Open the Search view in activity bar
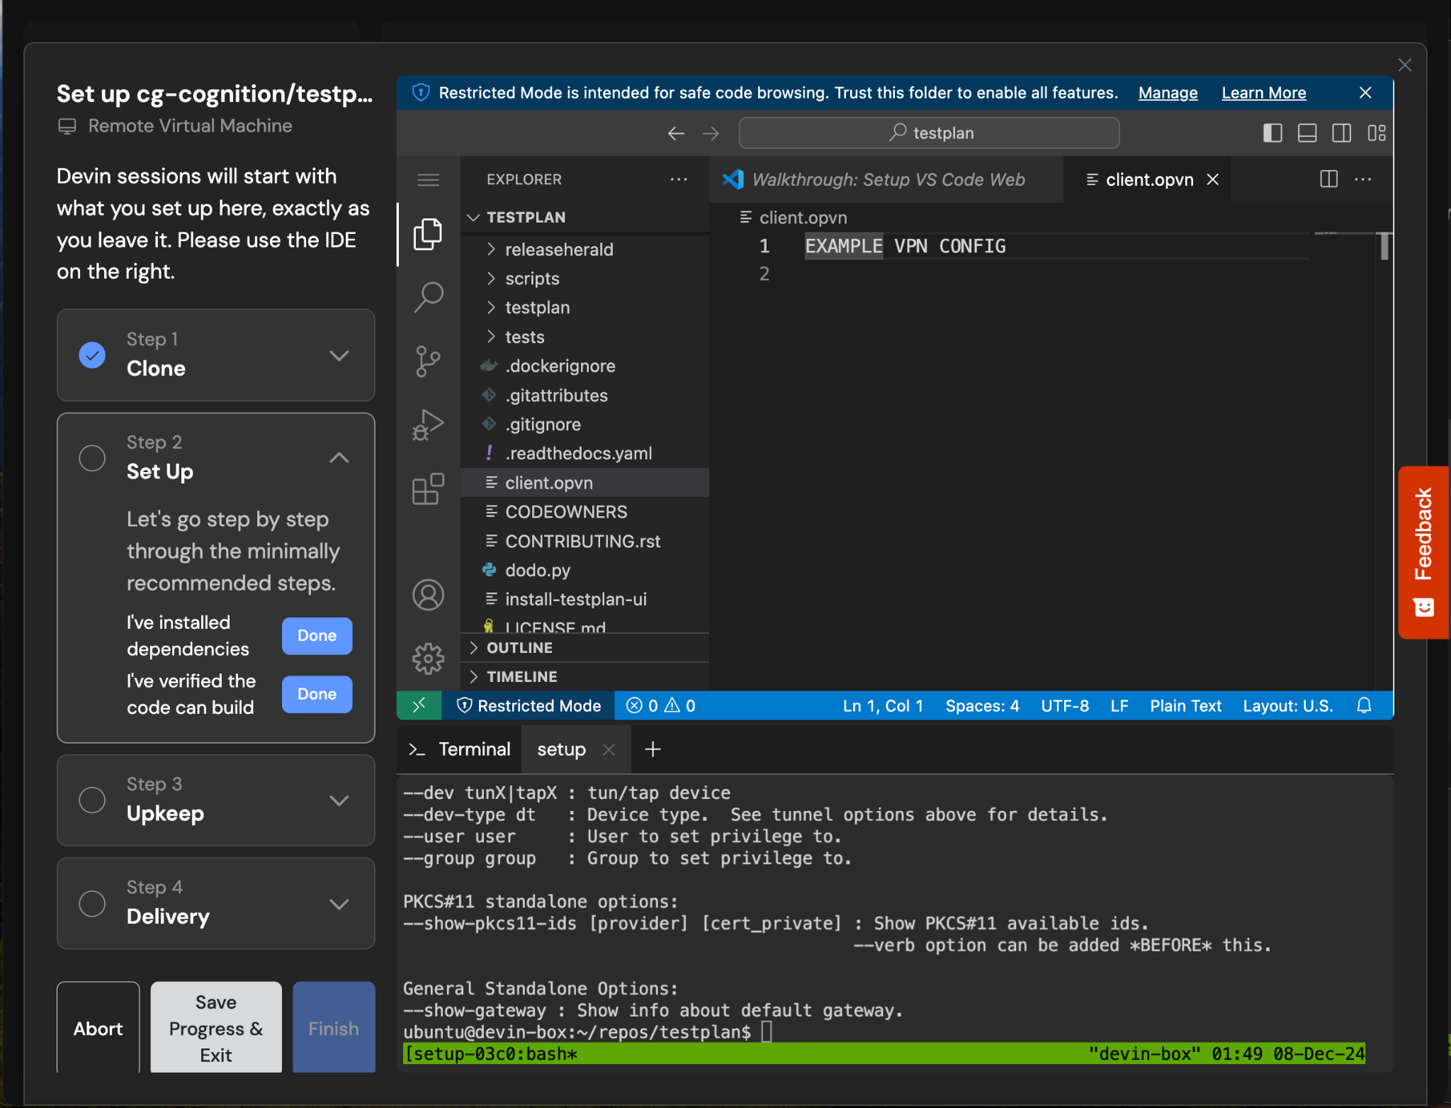 pyautogui.click(x=428, y=297)
